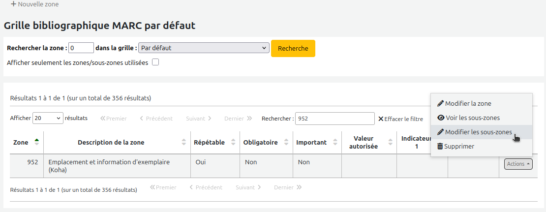
Task: Click bottom Dernier pagination link
Action: [x=288, y=187]
